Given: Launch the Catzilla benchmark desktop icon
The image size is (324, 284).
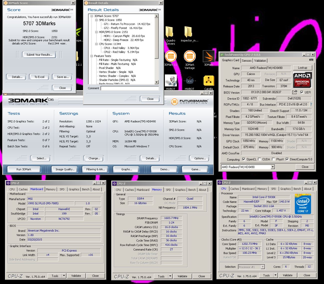Looking at the screenshot, I should [x=209, y=83].
